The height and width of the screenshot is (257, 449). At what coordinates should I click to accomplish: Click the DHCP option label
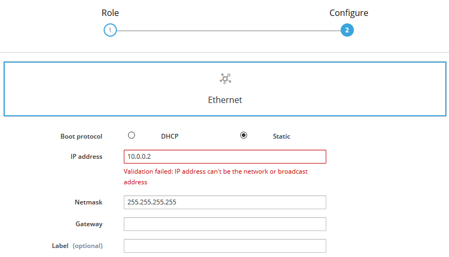pos(170,136)
